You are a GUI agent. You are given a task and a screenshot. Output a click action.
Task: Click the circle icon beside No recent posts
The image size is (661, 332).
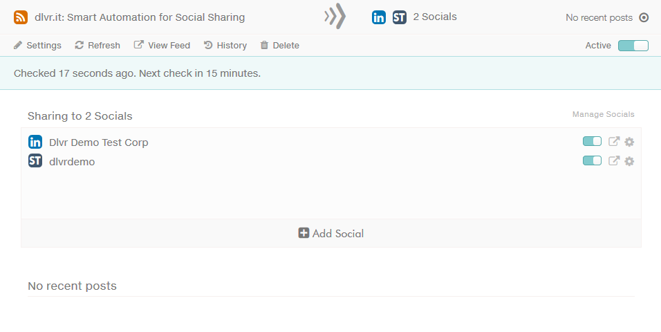tap(644, 18)
